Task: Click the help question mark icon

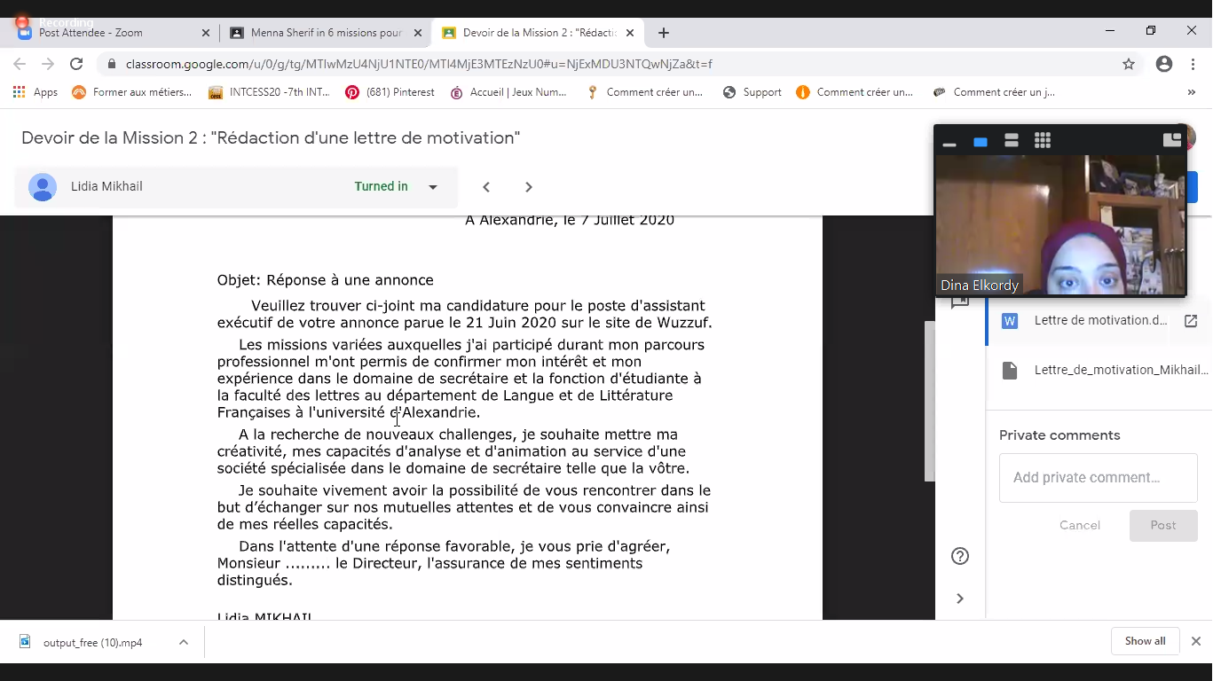Action: (959, 556)
